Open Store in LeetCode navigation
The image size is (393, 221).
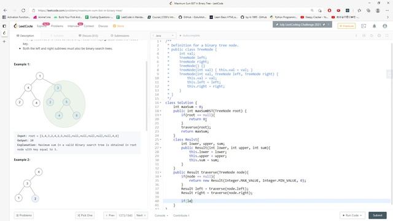[119, 26]
